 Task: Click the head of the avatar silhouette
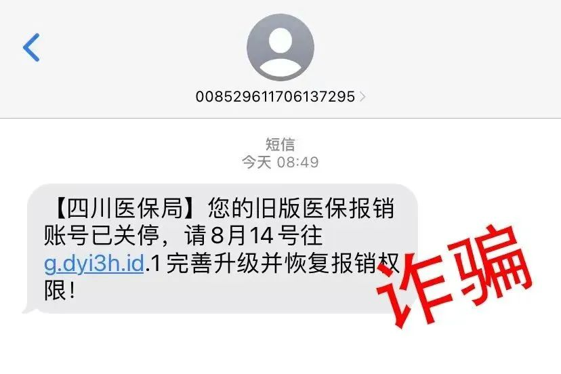click(280, 41)
